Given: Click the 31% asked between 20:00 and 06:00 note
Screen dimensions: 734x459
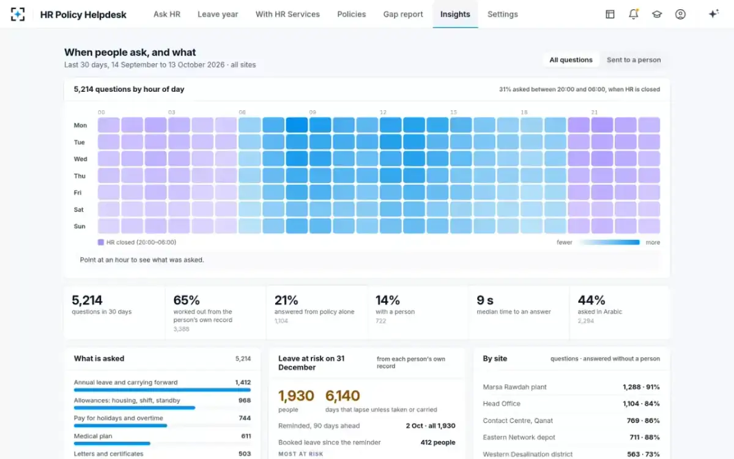Looking at the screenshot, I should pyautogui.click(x=579, y=89).
